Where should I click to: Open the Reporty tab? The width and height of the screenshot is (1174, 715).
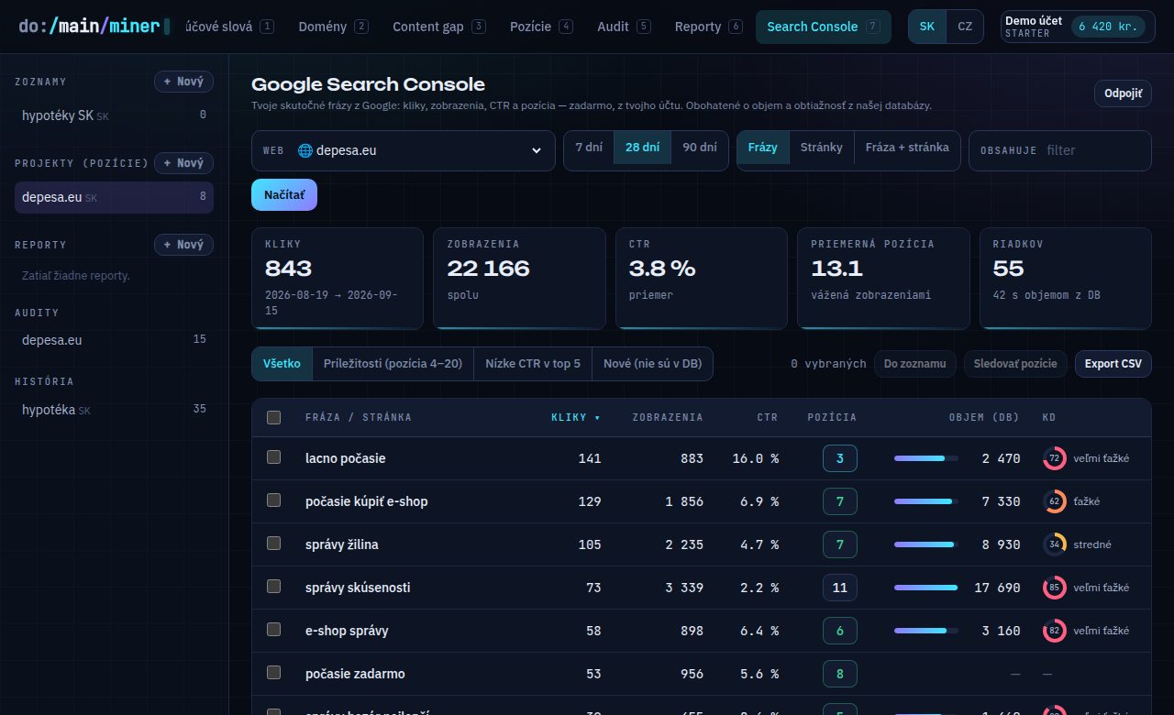click(709, 27)
